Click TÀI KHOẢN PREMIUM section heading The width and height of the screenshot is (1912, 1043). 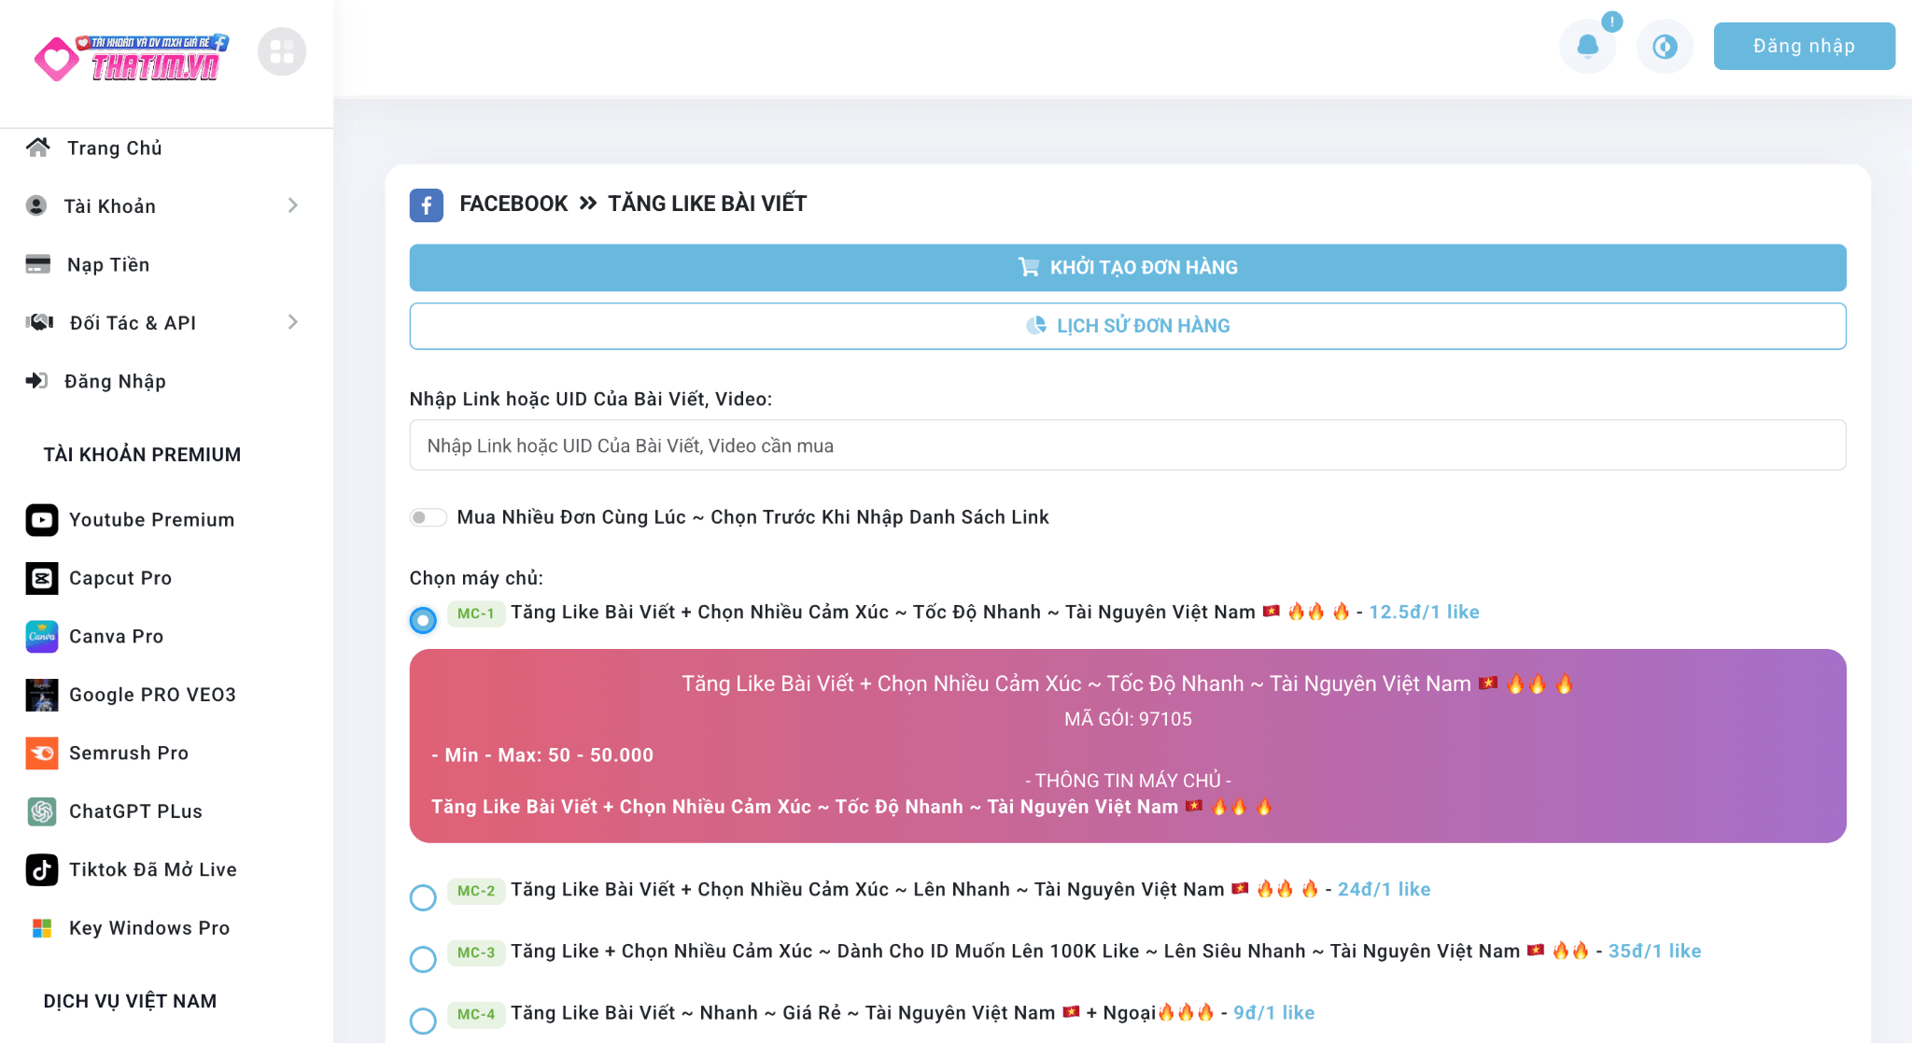(142, 455)
